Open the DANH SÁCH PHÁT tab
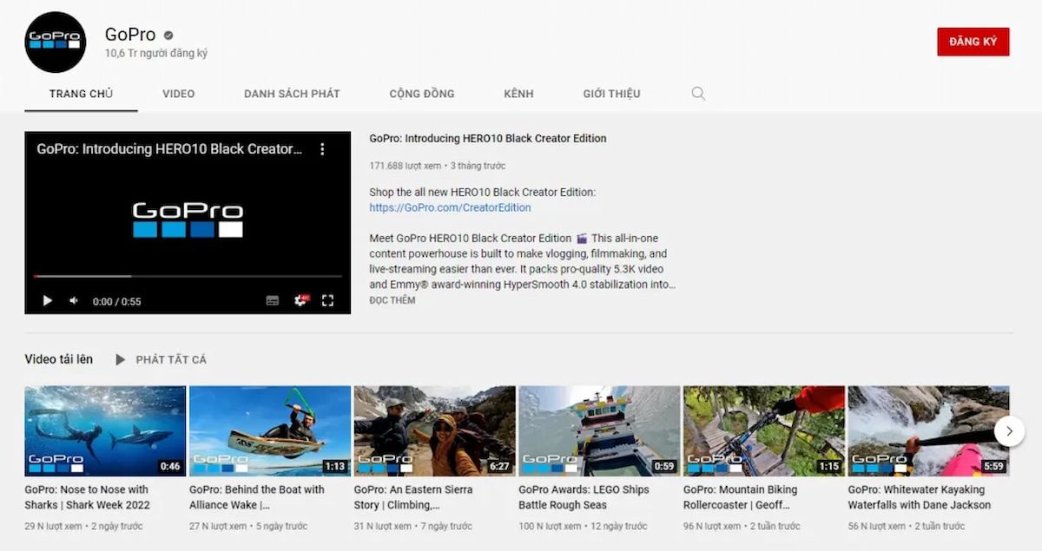 292,94
